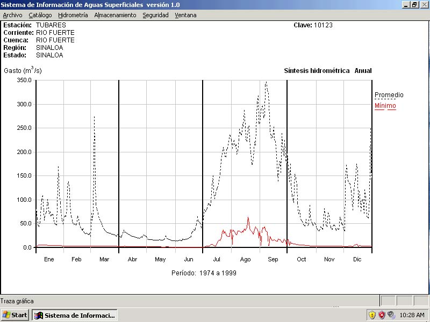The image size is (430, 322).
Task: Click the app icon on taskbar button
Action: pyautogui.click(x=39, y=315)
